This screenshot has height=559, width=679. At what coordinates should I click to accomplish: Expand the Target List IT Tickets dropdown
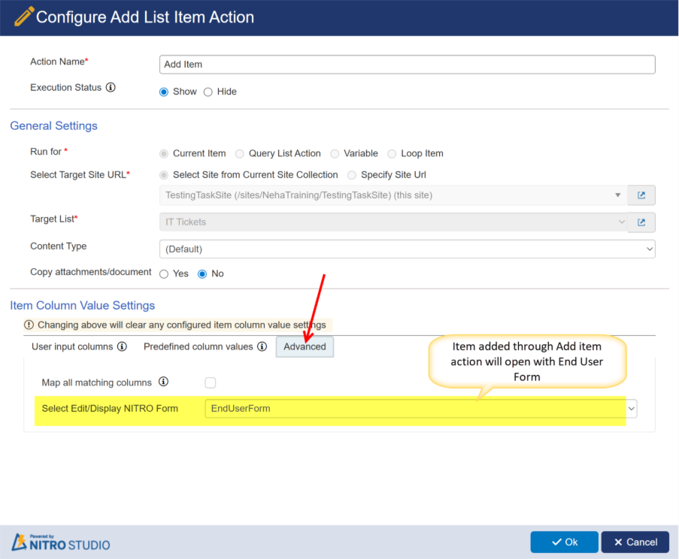click(393, 222)
